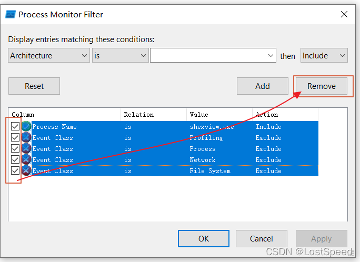Click exclude icon on Network row
The image size is (360, 262).
point(26,159)
